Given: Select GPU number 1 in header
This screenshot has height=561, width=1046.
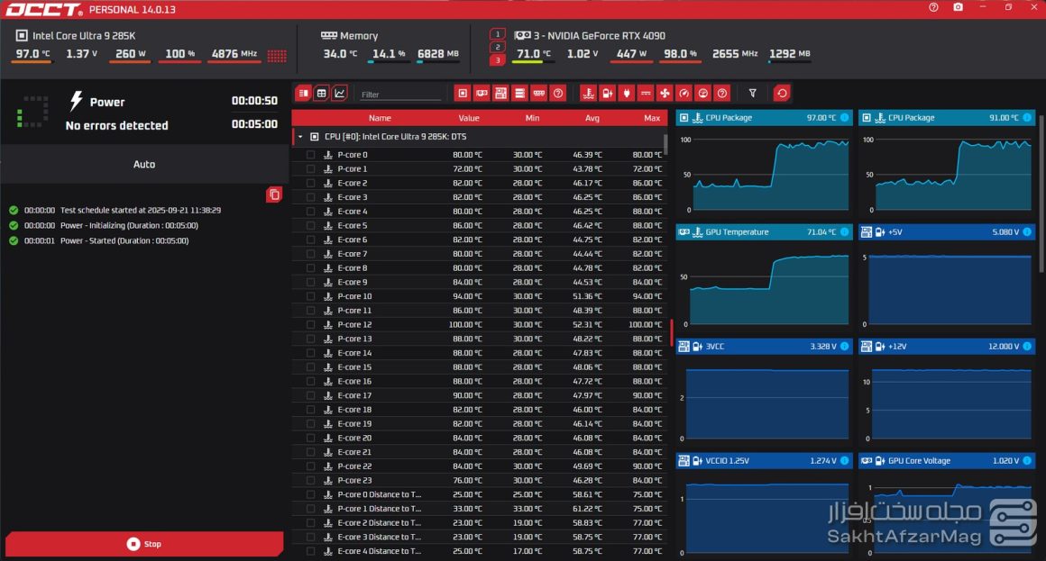Looking at the screenshot, I should [498, 34].
